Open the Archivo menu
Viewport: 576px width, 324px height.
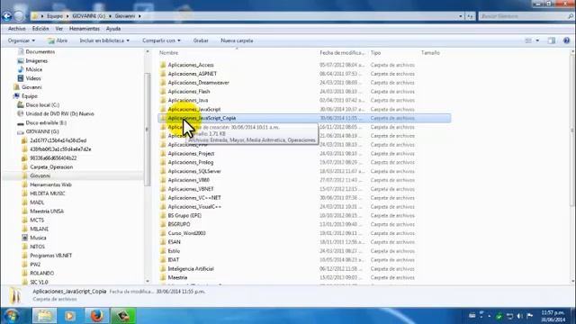[17, 29]
